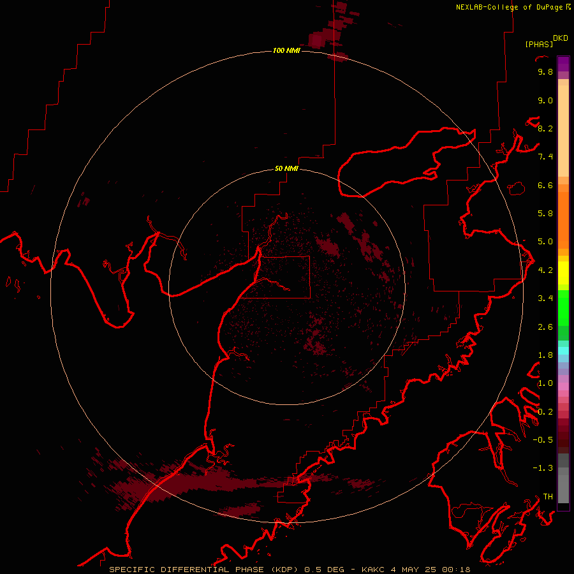Select the yellow band of the color scale

563,273
